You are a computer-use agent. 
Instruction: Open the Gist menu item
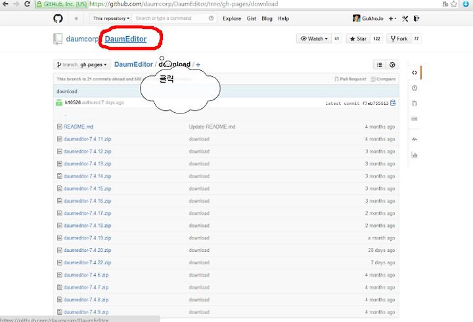[251, 18]
